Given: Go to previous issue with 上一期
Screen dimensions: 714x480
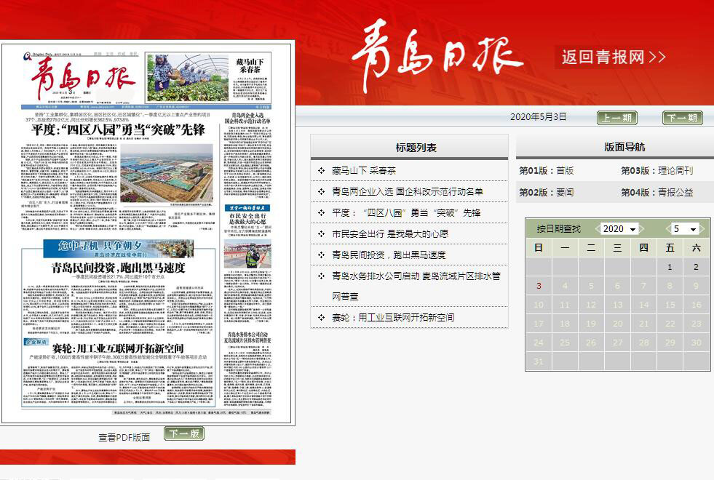Looking at the screenshot, I should click(x=616, y=118).
